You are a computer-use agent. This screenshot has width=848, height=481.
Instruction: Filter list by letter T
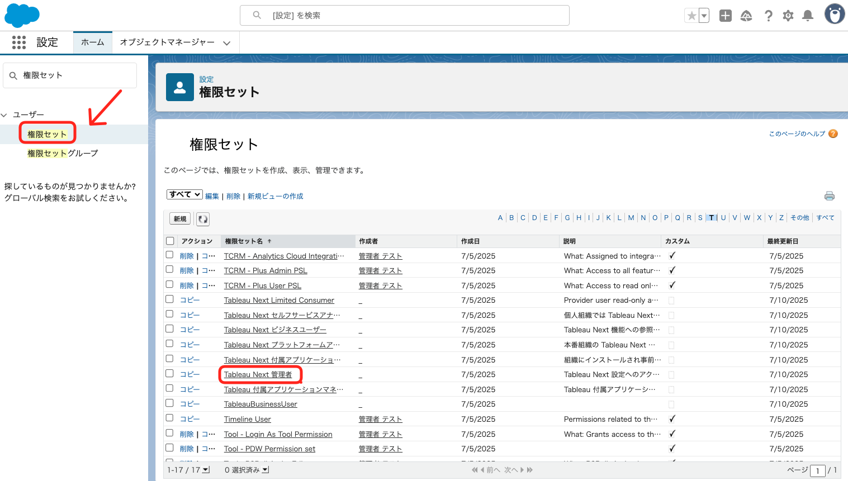click(712, 218)
